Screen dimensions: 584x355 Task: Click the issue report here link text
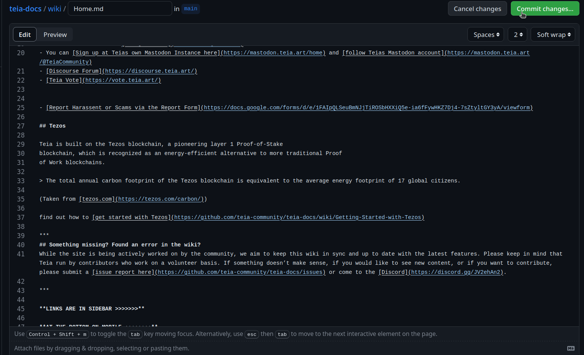(x=123, y=272)
